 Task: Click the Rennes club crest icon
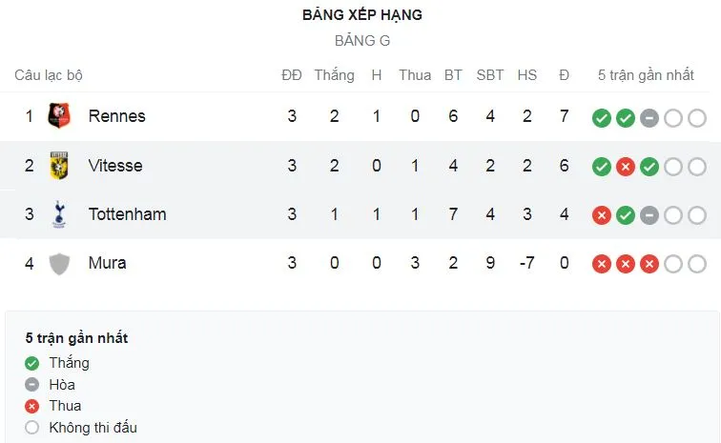pyautogui.click(x=59, y=116)
